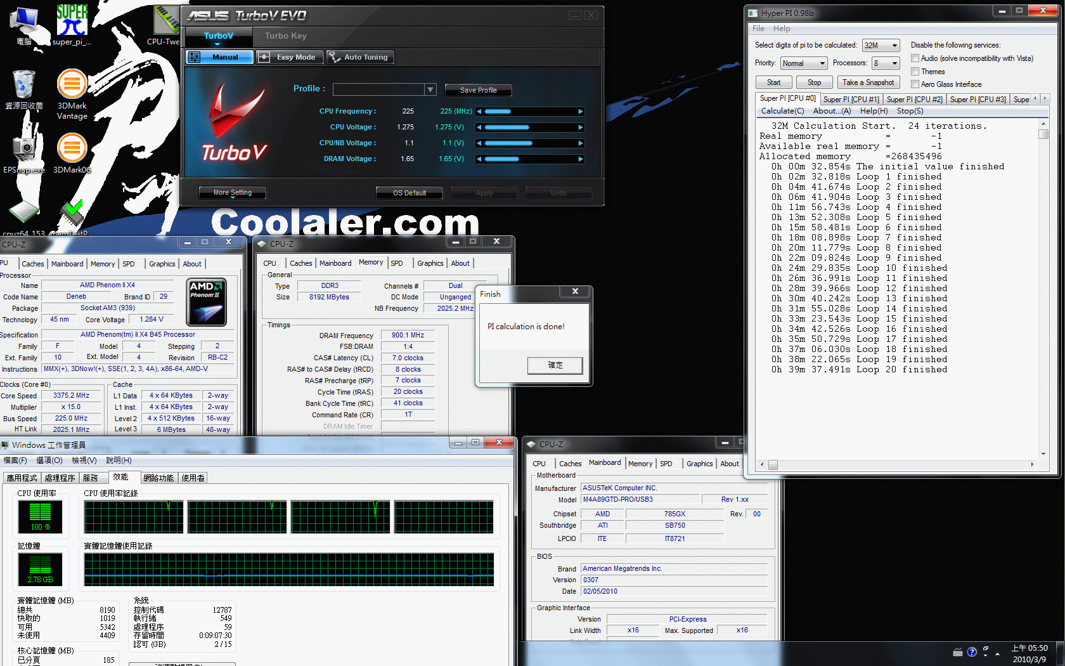Expand the TurboV Profile dropdown
This screenshot has width=1065, height=666.
(430, 89)
